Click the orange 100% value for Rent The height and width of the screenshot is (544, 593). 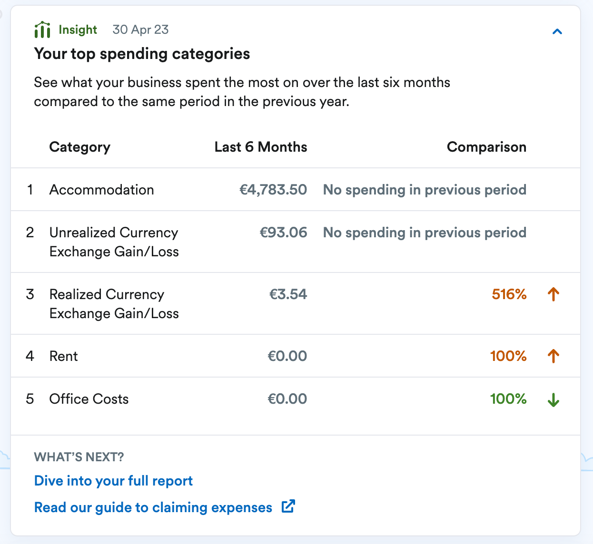(x=508, y=356)
